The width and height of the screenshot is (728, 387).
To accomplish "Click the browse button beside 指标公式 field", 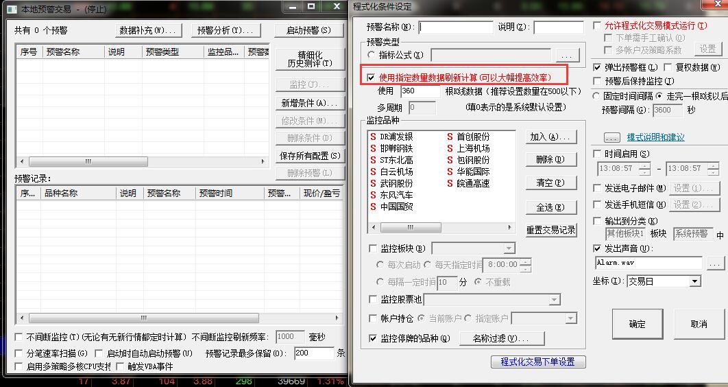I will (x=568, y=56).
